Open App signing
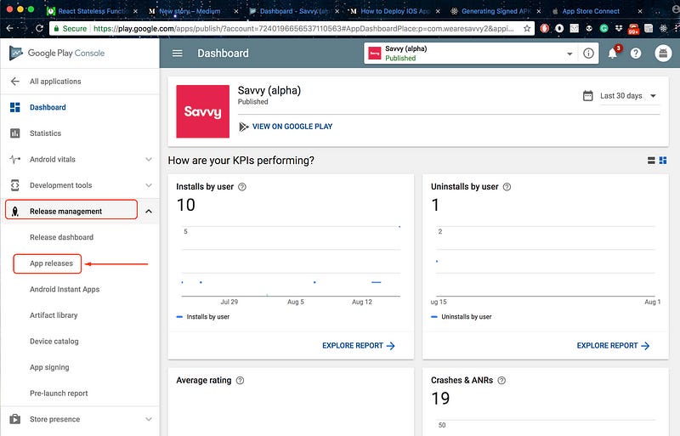680x436 pixels. coord(49,367)
